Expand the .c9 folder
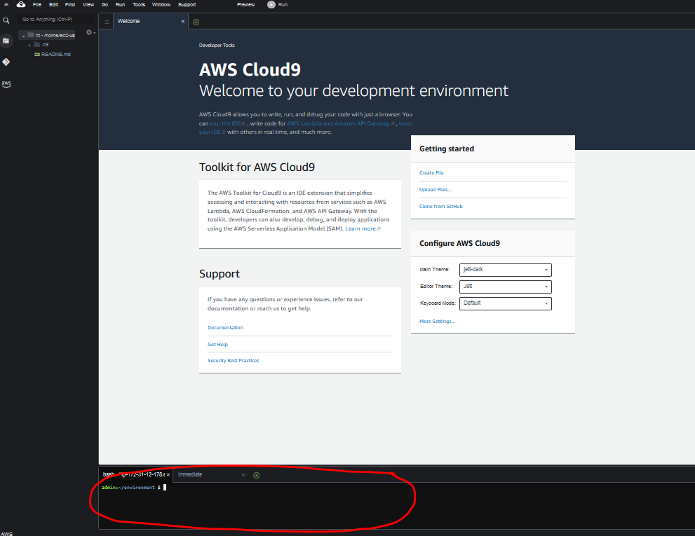695x536 pixels. tap(29, 45)
